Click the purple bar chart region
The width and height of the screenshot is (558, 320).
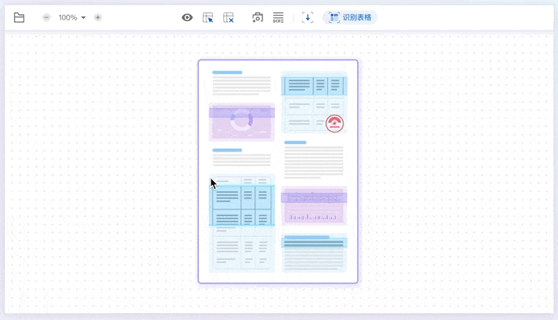tap(314, 205)
